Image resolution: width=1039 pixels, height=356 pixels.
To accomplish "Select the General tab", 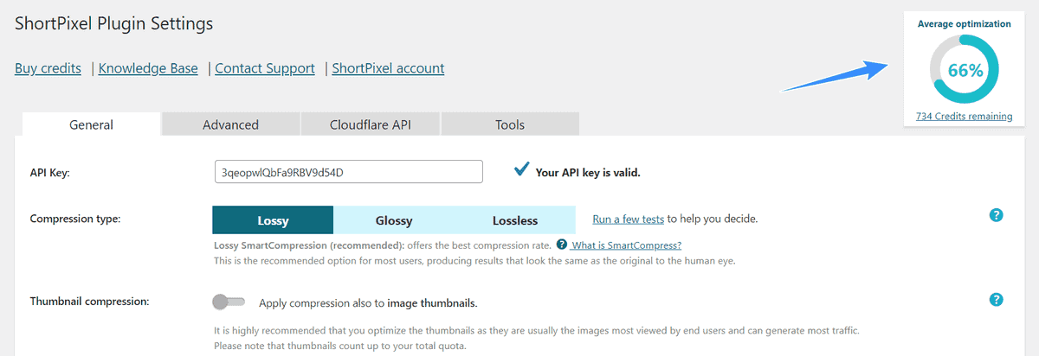I will (91, 124).
